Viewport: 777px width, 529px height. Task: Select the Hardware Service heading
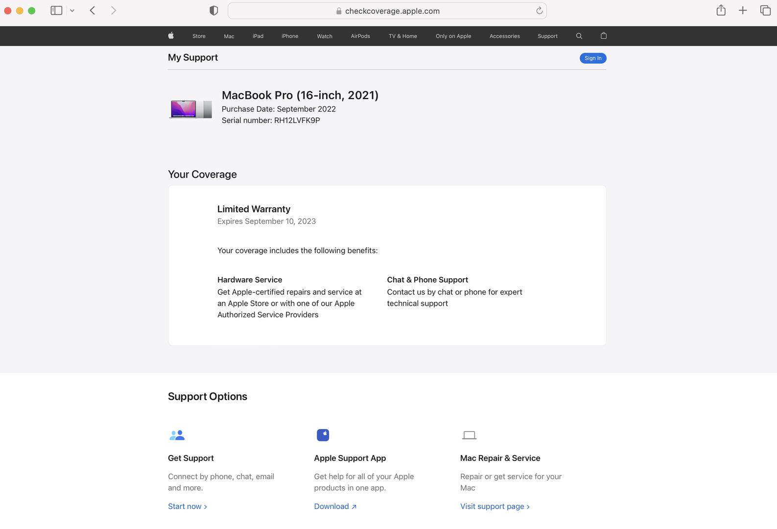pyautogui.click(x=250, y=280)
